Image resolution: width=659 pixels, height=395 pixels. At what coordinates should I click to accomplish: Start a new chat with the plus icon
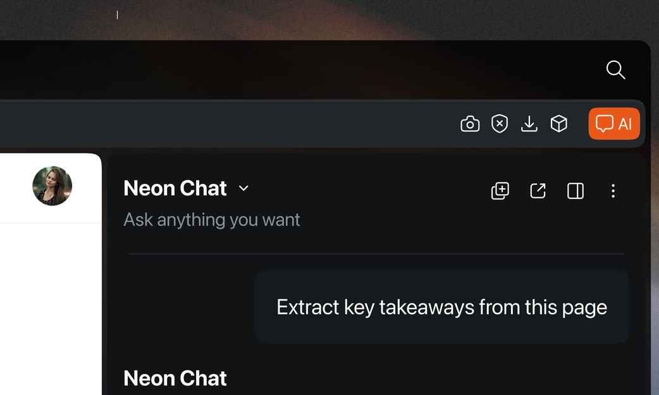point(500,191)
